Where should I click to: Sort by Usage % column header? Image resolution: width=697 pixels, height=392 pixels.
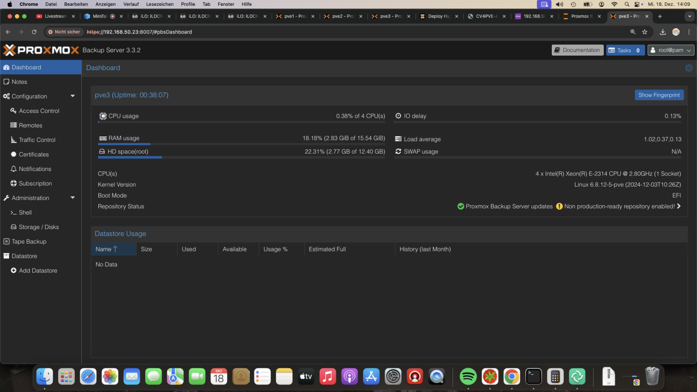point(282,249)
